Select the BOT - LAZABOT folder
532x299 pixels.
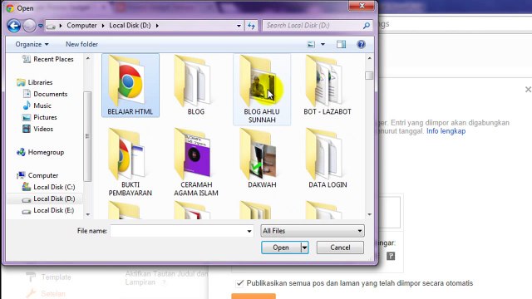pos(327,86)
